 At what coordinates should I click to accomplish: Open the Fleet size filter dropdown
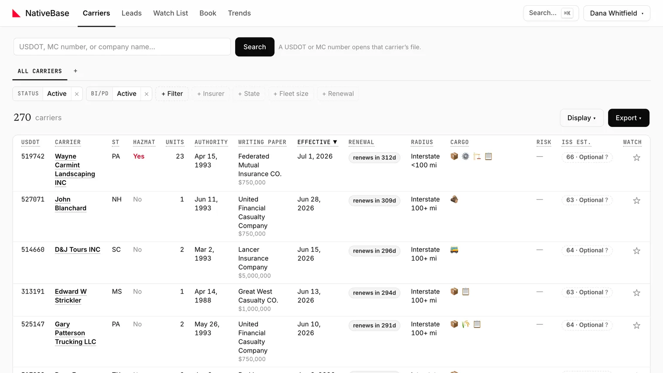pos(291,94)
